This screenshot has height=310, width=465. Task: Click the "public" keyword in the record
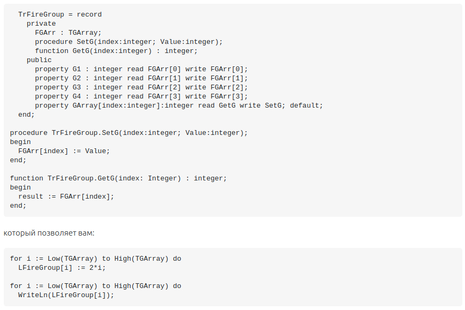(x=39, y=60)
